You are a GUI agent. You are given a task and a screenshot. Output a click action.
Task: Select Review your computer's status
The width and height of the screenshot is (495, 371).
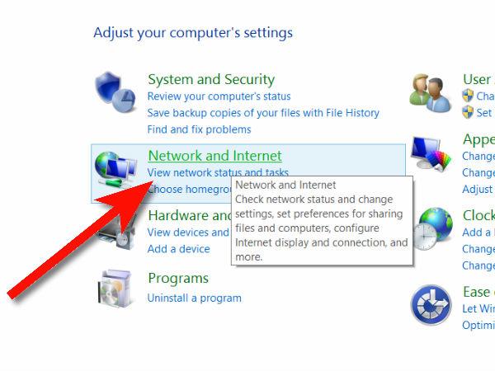219,96
